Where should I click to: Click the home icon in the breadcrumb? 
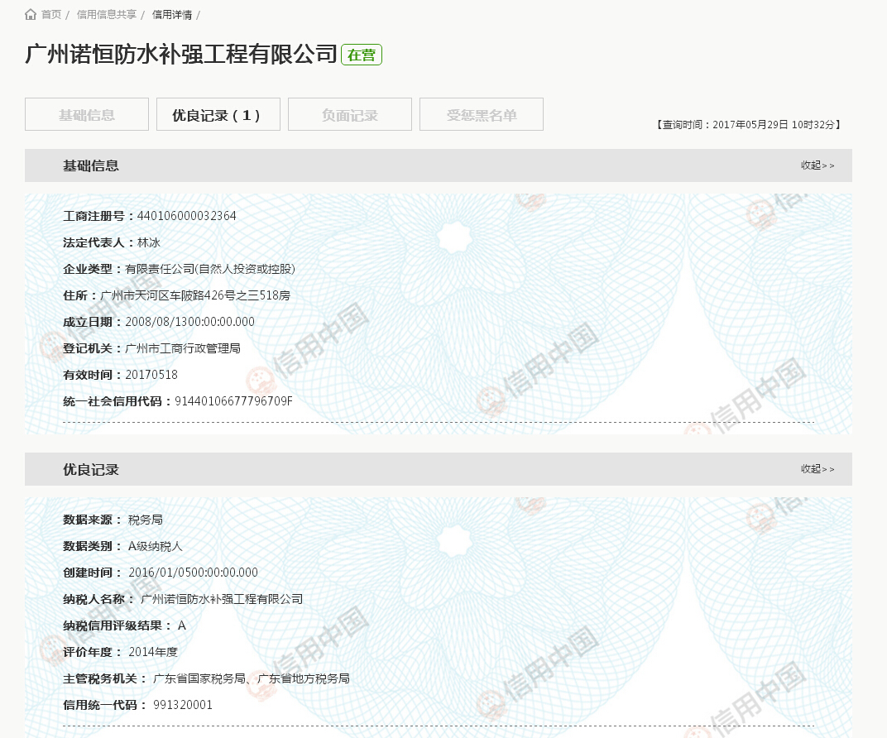tap(31, 14)
